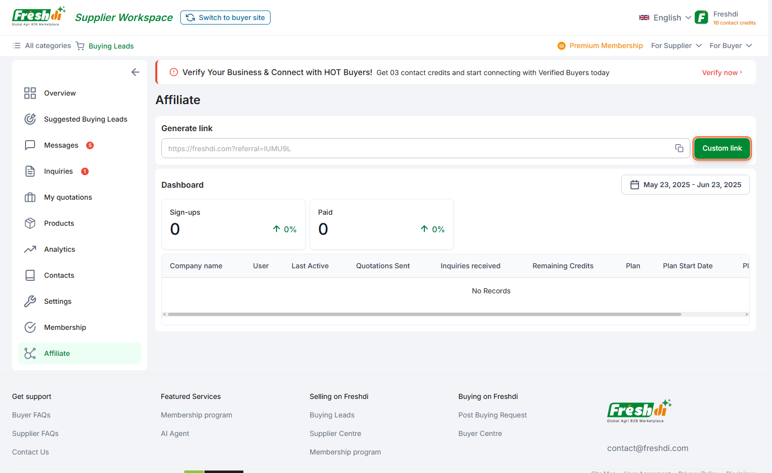Click the Products box icon
The width and height of the screenshot is (772, 473).
pyautogui.click(x=30, y=223)
